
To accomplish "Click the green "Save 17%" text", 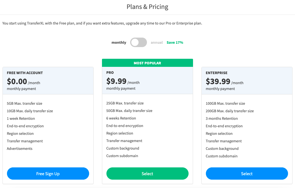I will point(175,43).
